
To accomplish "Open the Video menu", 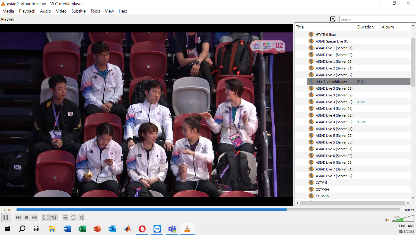I will 61,11.
